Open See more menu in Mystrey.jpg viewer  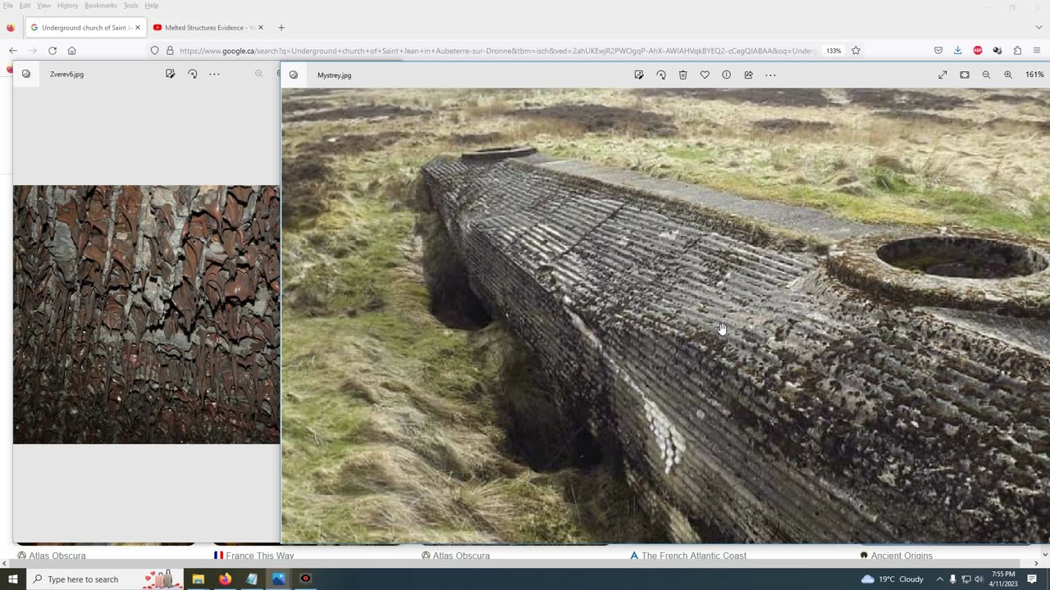770,75
